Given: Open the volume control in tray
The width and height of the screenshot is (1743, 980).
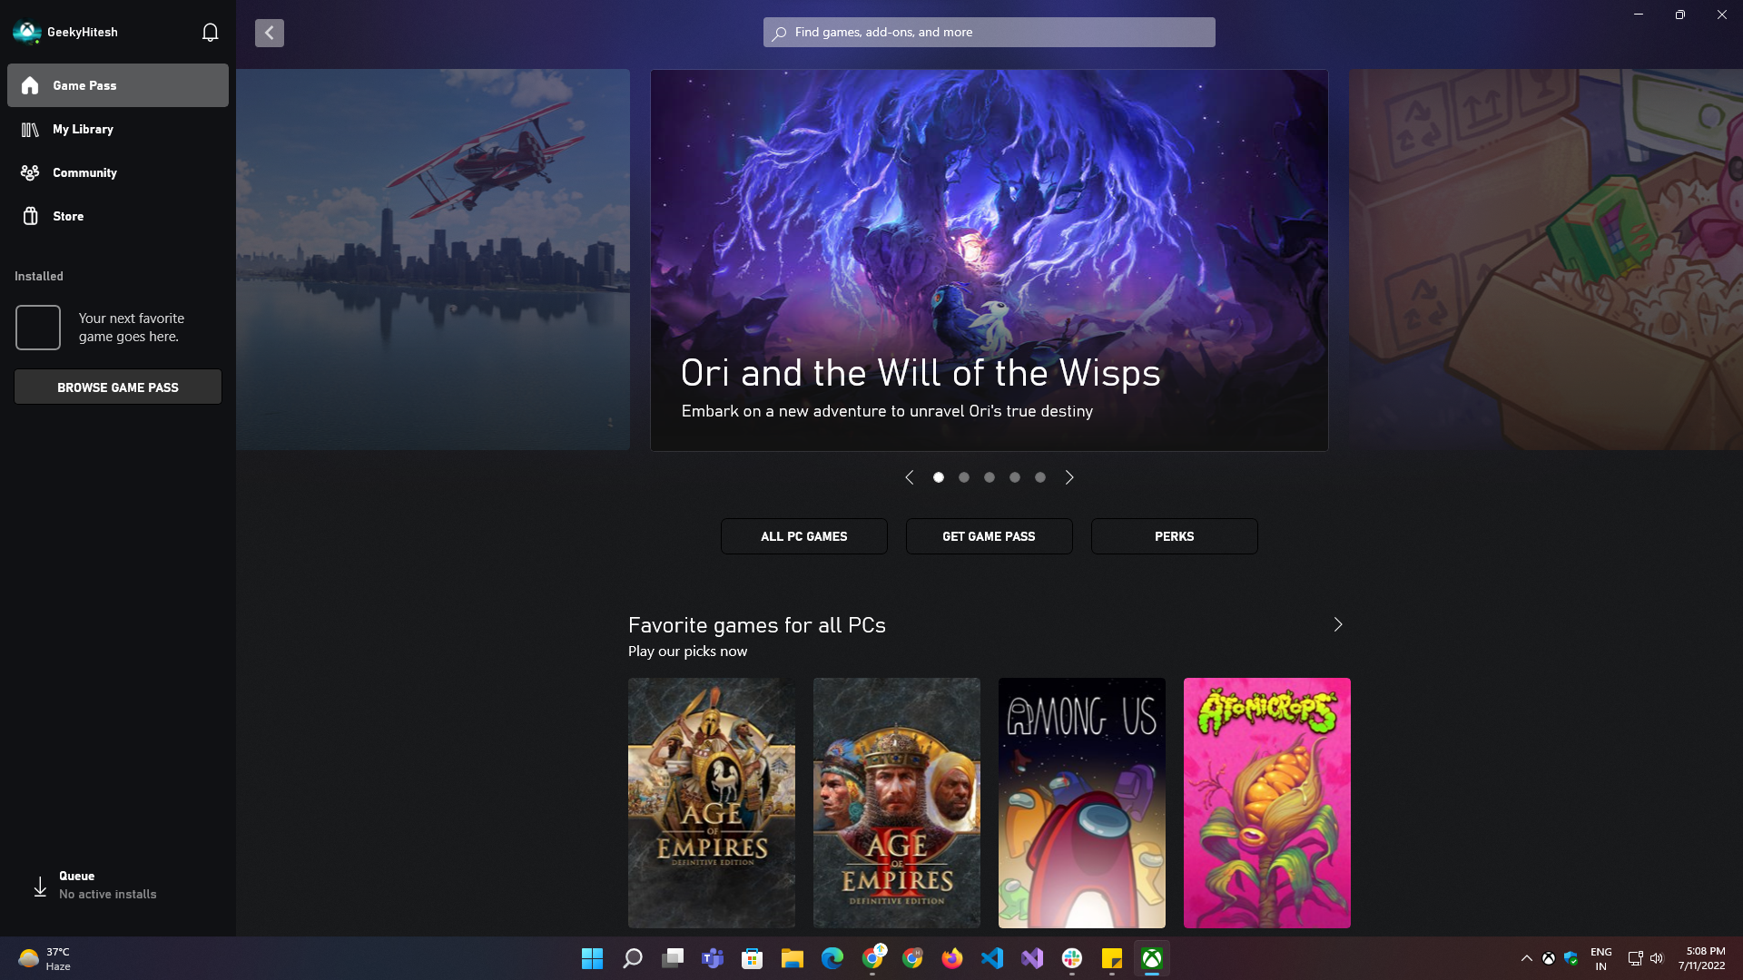Looking at the screenshot, I should tap(1657, 958).
